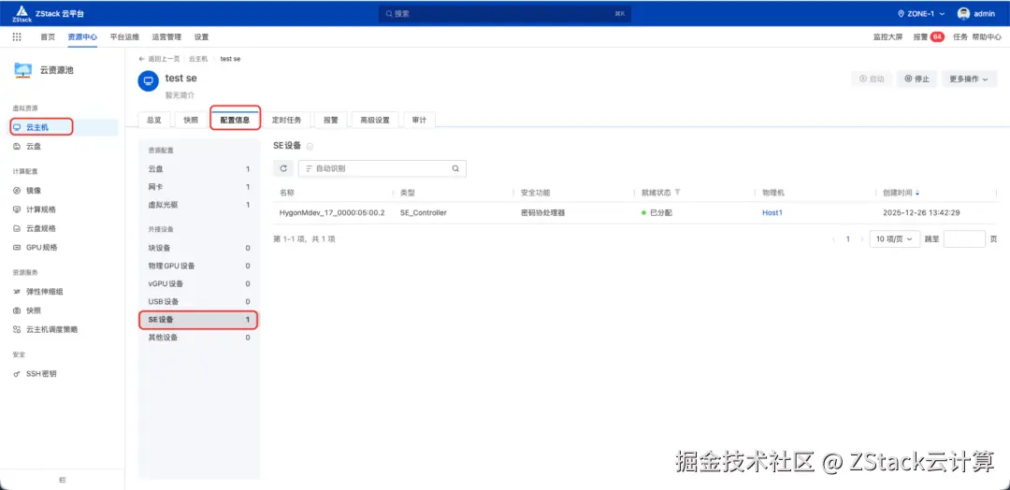Go to next page arrow in pagination
The width and height of the screenshot is (1010, 490).
[x=862, y=238]
